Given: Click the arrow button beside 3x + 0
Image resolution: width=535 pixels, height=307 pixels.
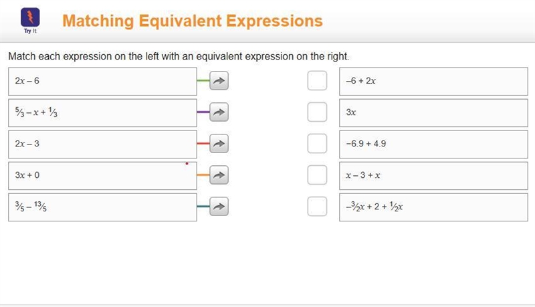Looking at the screenshot, I should 219,175.
